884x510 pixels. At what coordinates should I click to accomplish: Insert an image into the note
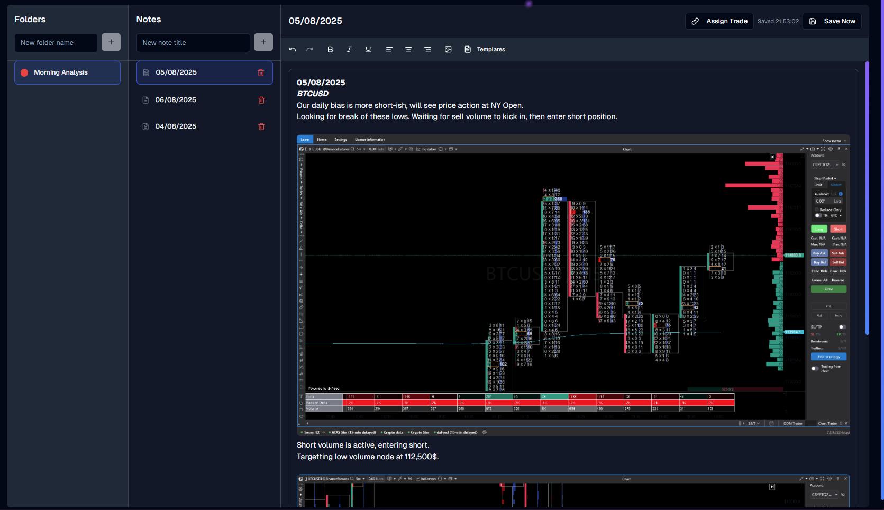(448, 49)
